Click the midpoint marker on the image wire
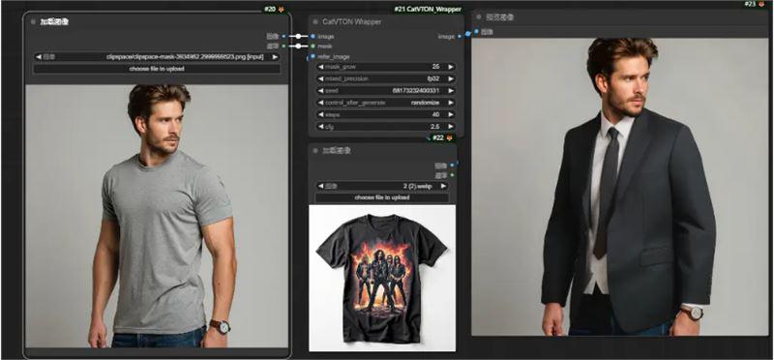The height and width of the screenshot is (360, 774). (298, 37)
